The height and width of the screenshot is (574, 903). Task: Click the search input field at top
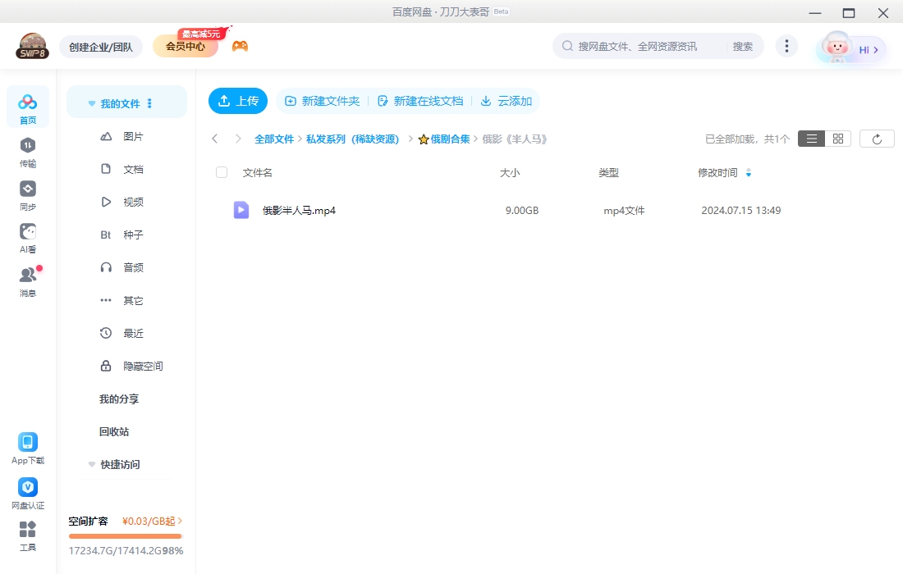click(649, 46)
